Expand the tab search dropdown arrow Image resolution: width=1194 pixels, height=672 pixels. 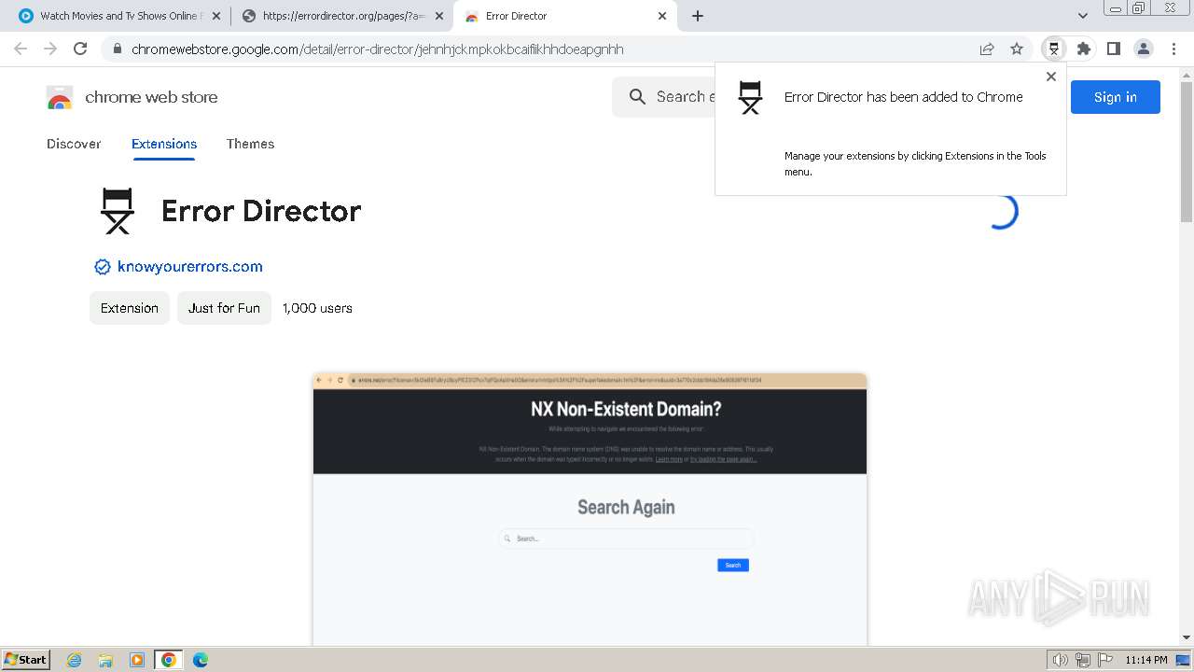pos(1083,16)
